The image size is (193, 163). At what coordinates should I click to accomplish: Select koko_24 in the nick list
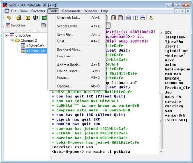[173, 97]
